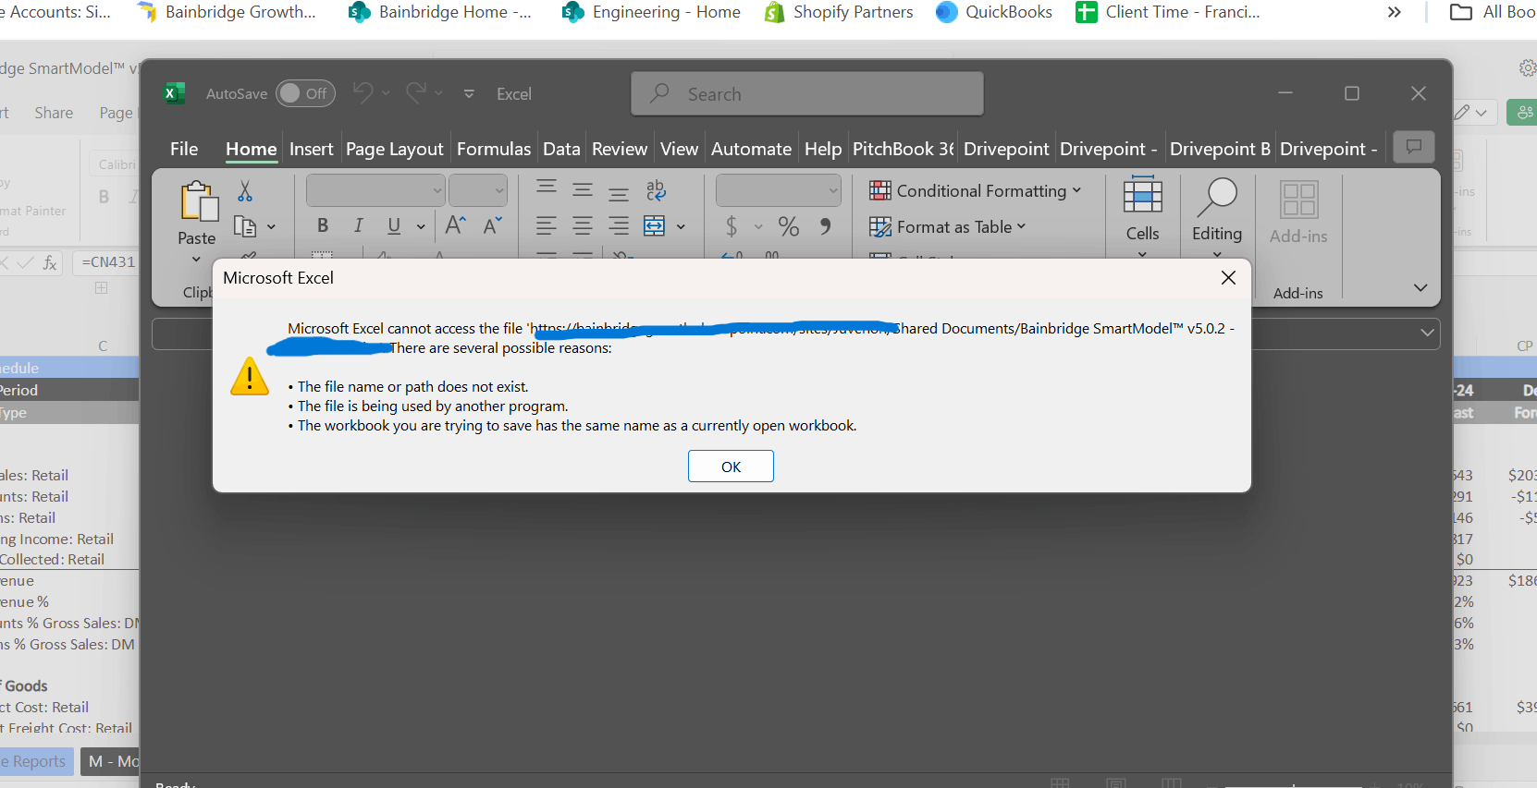
Task: Align text right
Action: point(619,225)
